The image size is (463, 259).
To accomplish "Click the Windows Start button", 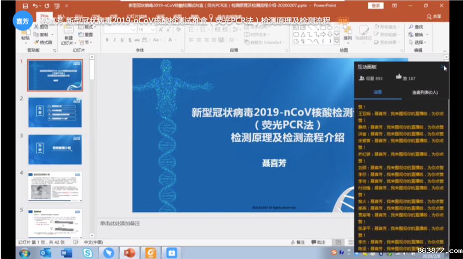I will coord(24,252).
